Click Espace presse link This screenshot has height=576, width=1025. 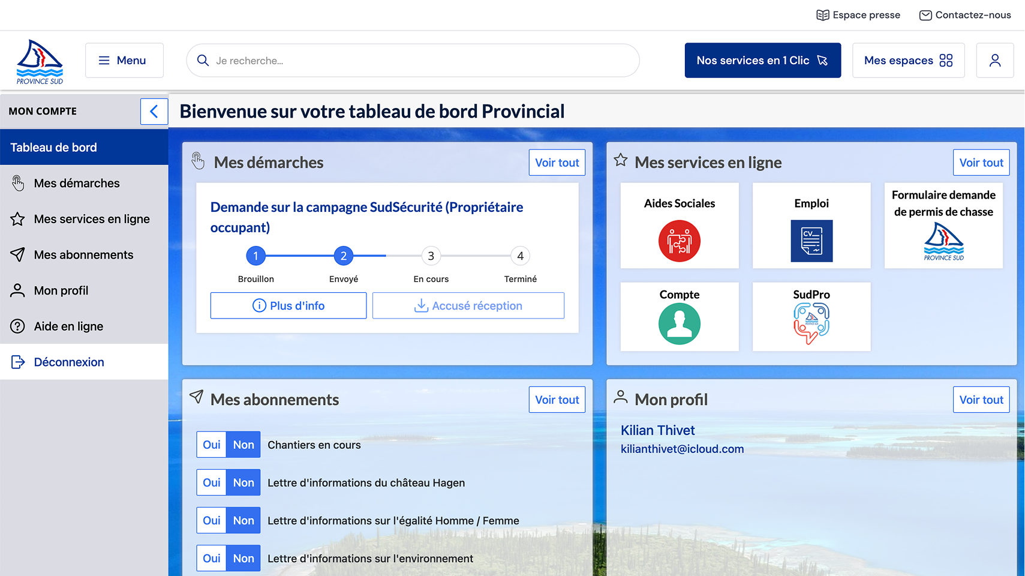pos(858,15)
